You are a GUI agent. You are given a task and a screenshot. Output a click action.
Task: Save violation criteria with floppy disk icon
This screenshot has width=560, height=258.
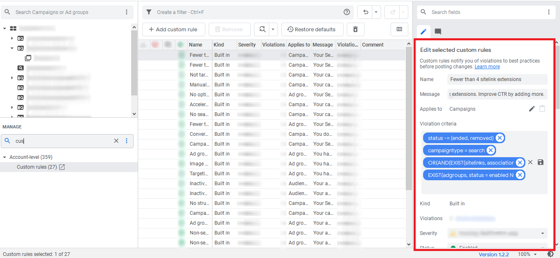coord(541,163)
